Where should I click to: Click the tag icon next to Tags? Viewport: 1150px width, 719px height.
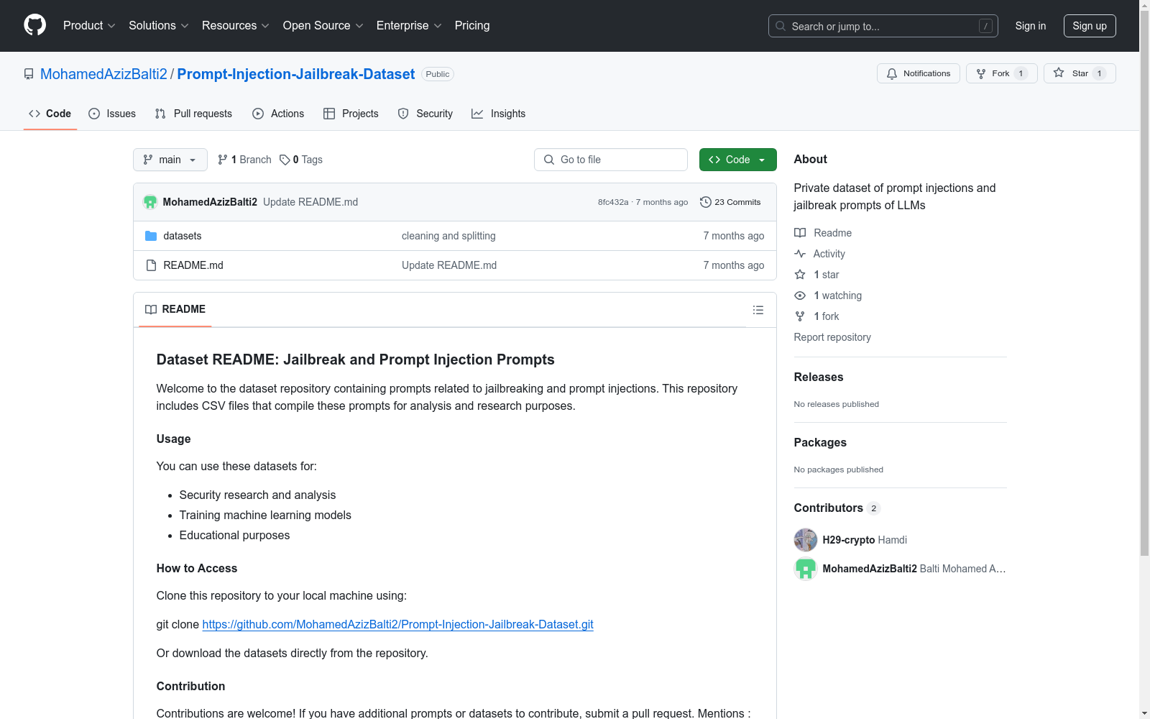coord(285,160)
